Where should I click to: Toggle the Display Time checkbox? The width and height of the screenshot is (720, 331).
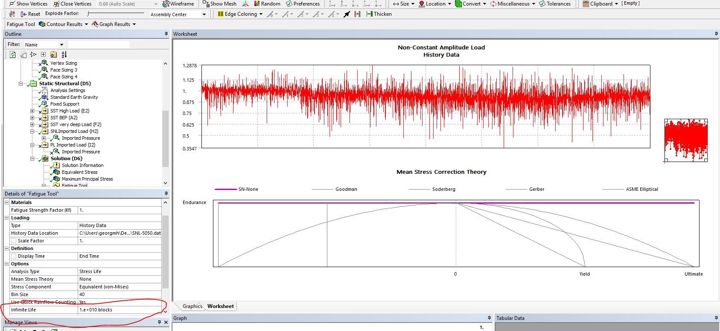tap(14, 256)
